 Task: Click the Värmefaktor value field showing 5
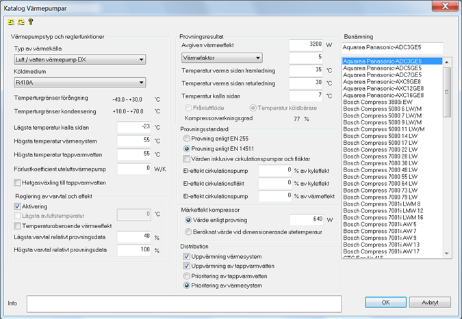(306, 57)
